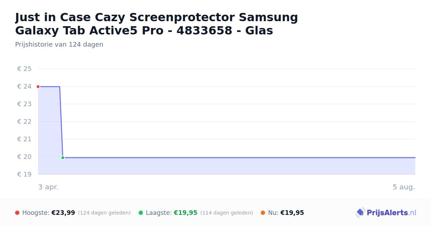Image resolution: width=431 pixels, height=226 pixels.
Task: Click the € 20 axis label
Action: [x=24, y=157]
